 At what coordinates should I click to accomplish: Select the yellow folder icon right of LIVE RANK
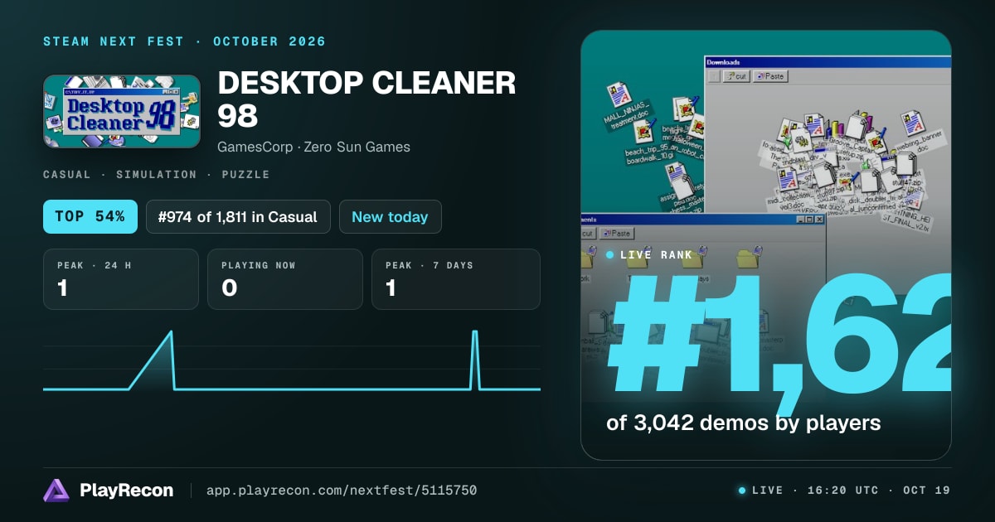coord(749,258)
